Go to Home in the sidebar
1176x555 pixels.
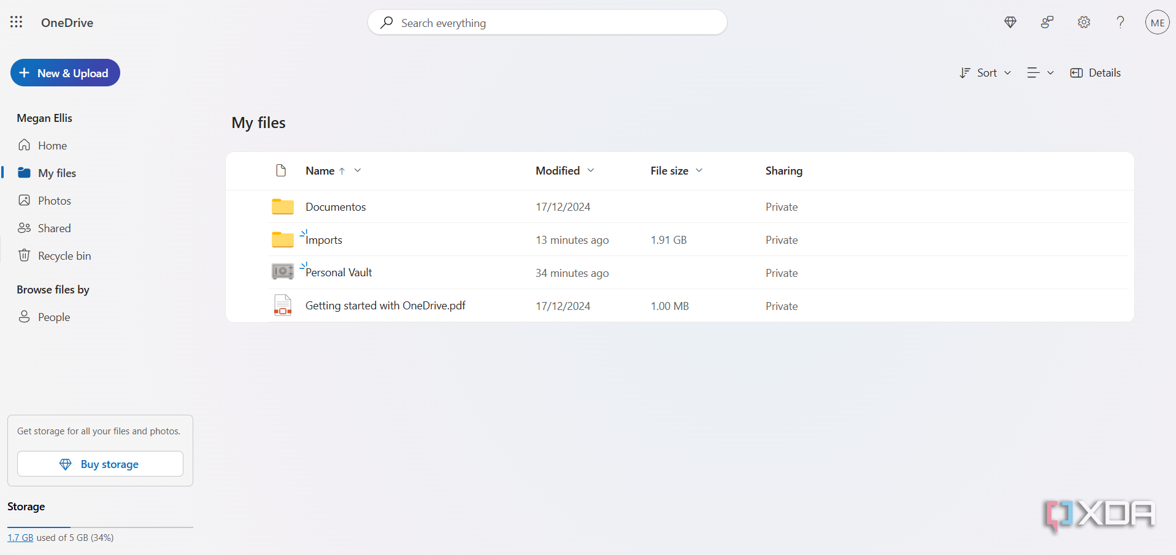(42, 145)
